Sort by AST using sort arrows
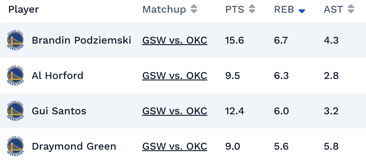 [x=351, y=9]
